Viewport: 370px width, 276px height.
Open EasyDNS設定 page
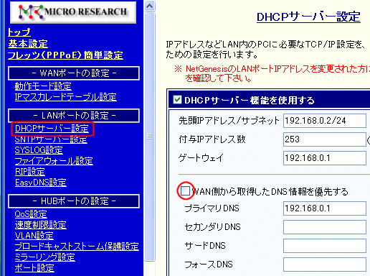pyautogui.click(x=41, y=183)
